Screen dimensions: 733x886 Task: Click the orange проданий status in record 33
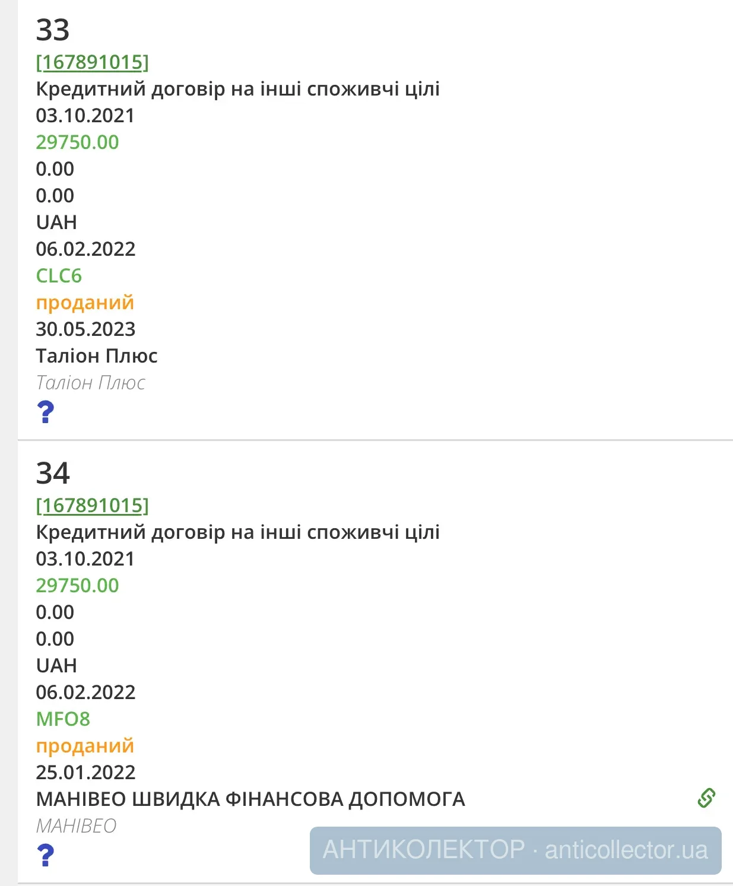85,302
